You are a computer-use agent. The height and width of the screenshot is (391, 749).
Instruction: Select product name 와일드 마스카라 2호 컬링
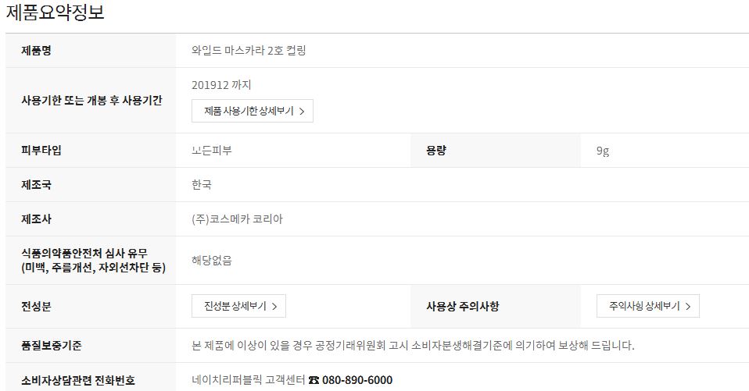coord(249,51)
